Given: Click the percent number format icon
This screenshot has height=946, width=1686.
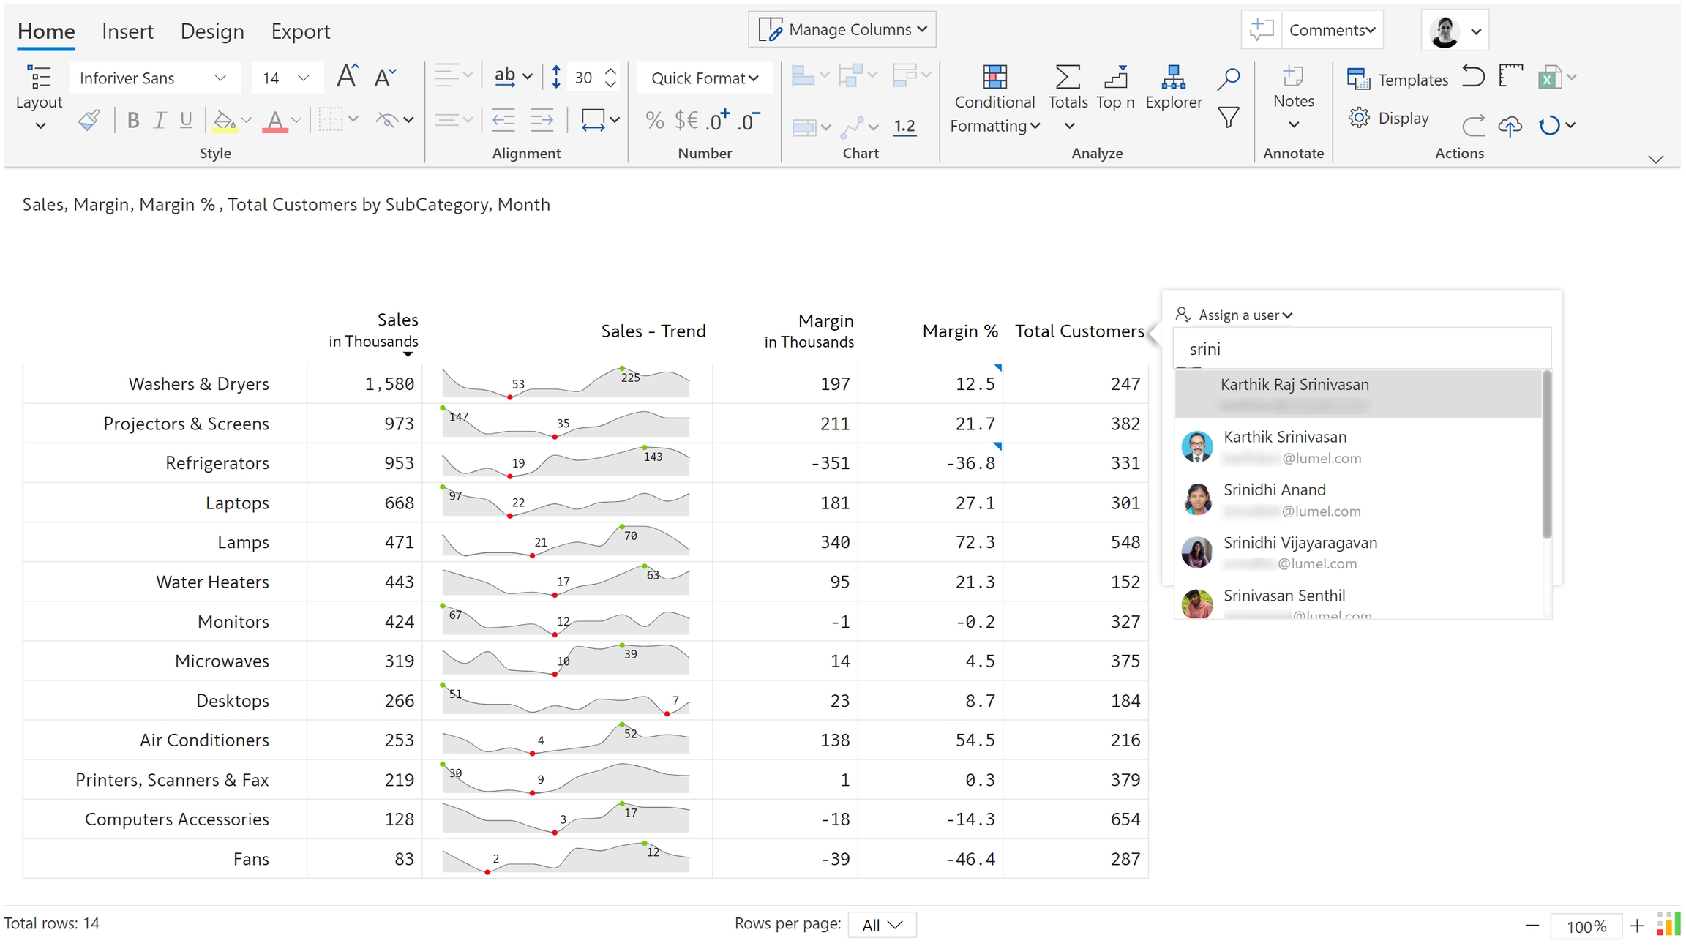Looking at the screenshot, I should 654,120.
